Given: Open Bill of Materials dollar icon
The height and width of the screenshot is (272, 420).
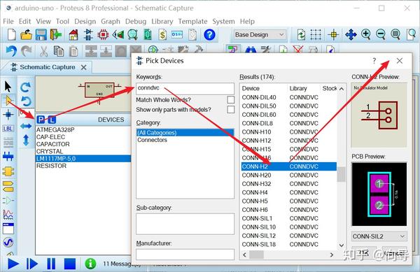Looking at the screenshot, I should [162, 35].
